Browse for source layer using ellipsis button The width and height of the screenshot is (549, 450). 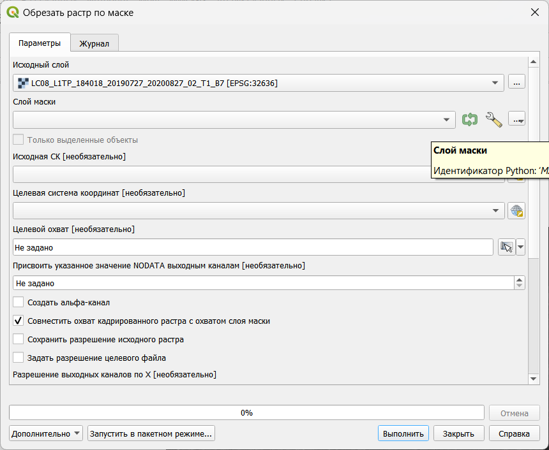tap(516, 83)
